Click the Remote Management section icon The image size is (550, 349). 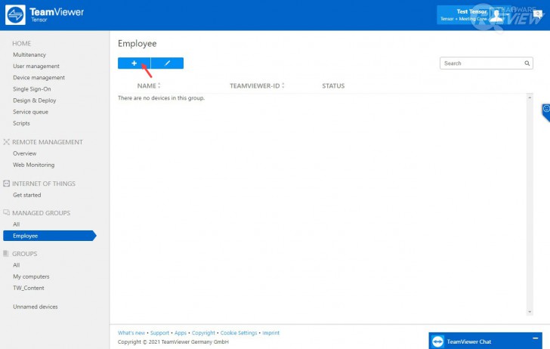pyautogui.click(x=6, y=142)
